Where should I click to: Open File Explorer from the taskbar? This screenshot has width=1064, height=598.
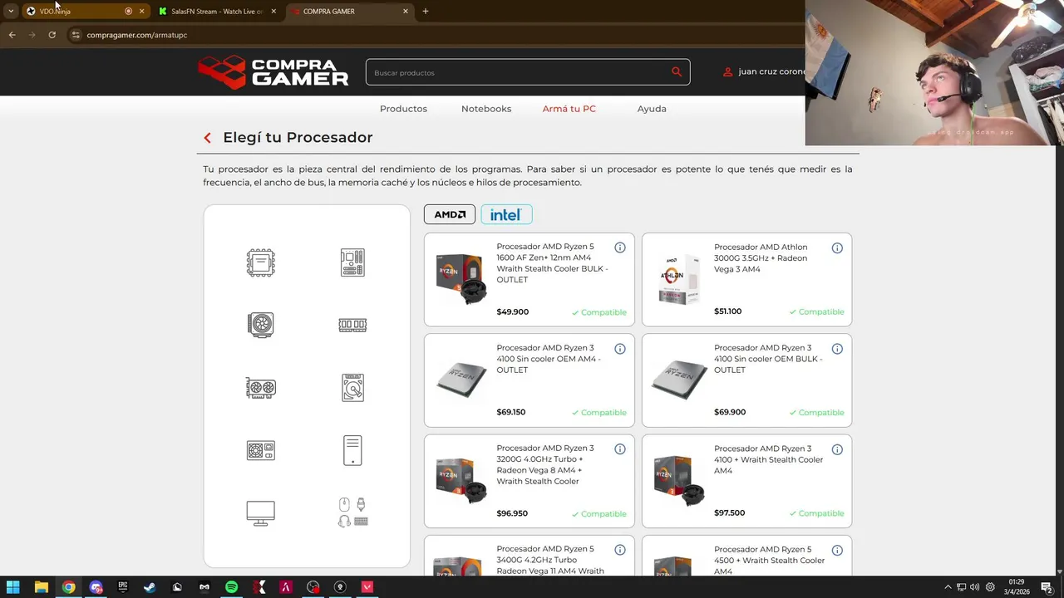[x=41, y=587]
